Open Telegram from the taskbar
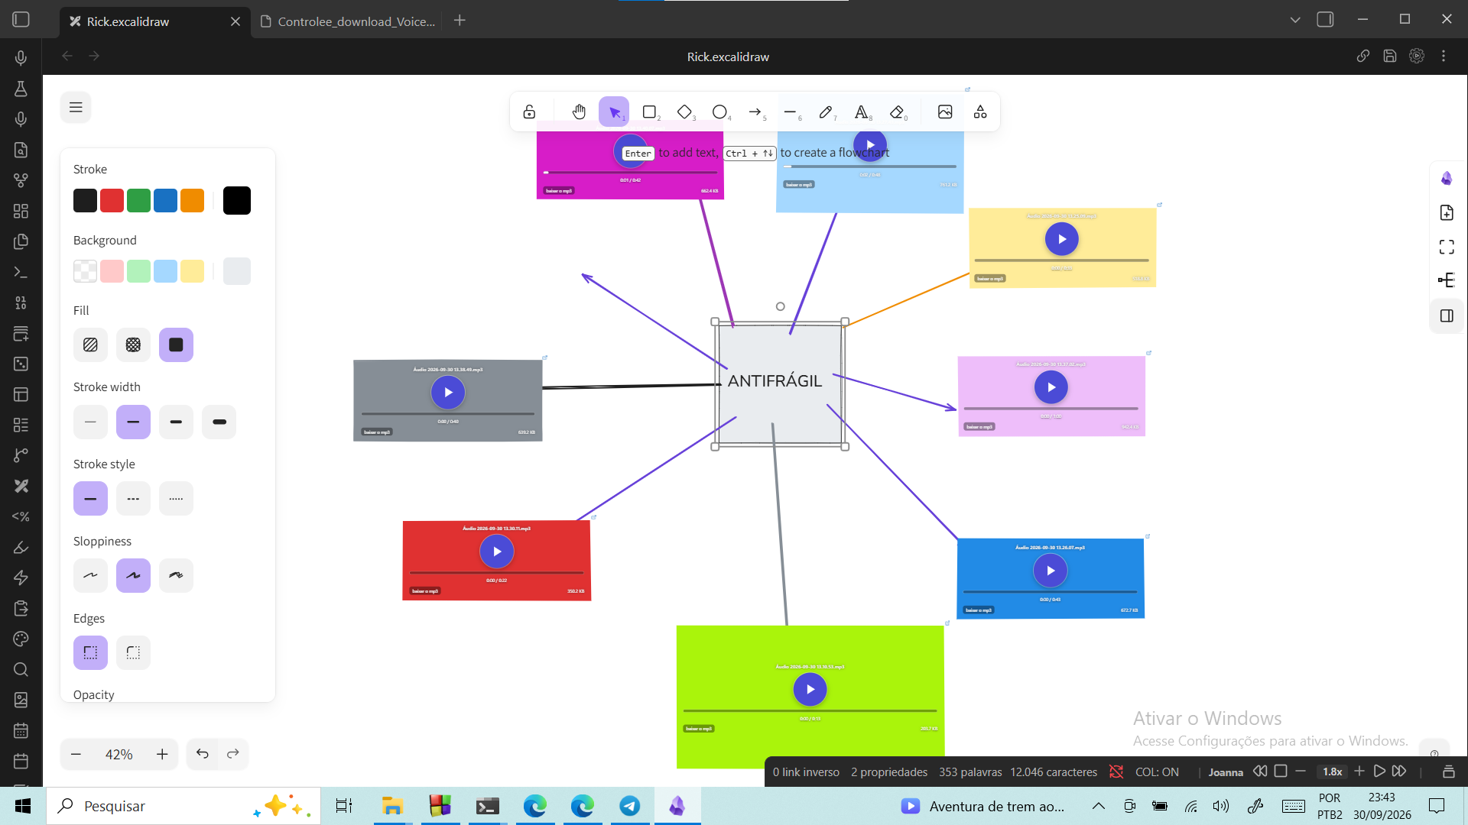Screen dimensions: 1468x825 coord(630,806)
